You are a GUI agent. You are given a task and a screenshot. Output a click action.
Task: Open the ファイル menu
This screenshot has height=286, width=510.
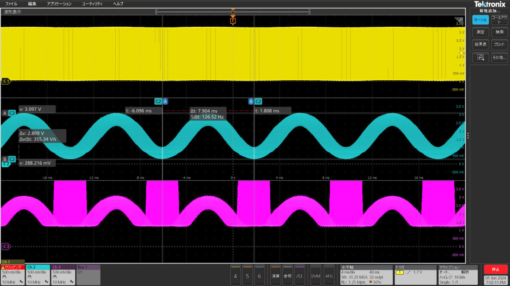11,3
